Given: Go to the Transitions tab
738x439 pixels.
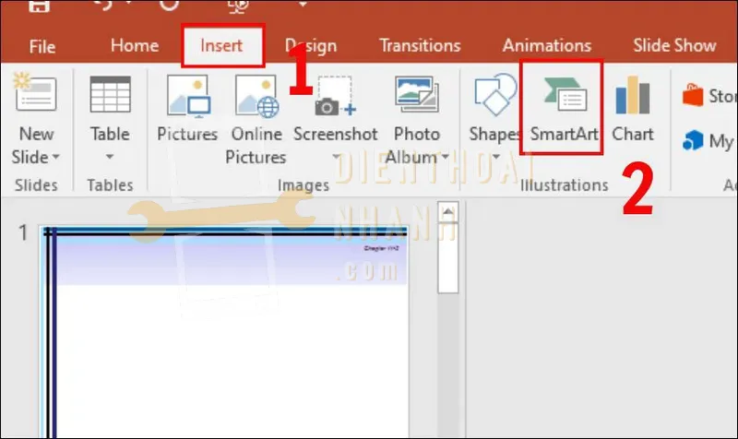Looking at the screenshot, I should [x=420, y=45].
